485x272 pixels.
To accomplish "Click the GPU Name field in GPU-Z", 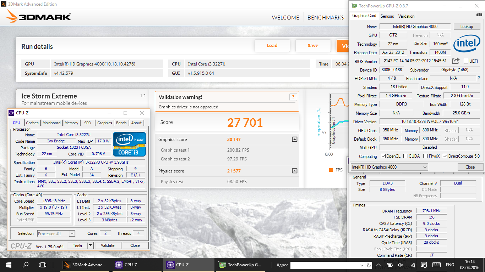I will pyautogui.click(x=415, y=27).
